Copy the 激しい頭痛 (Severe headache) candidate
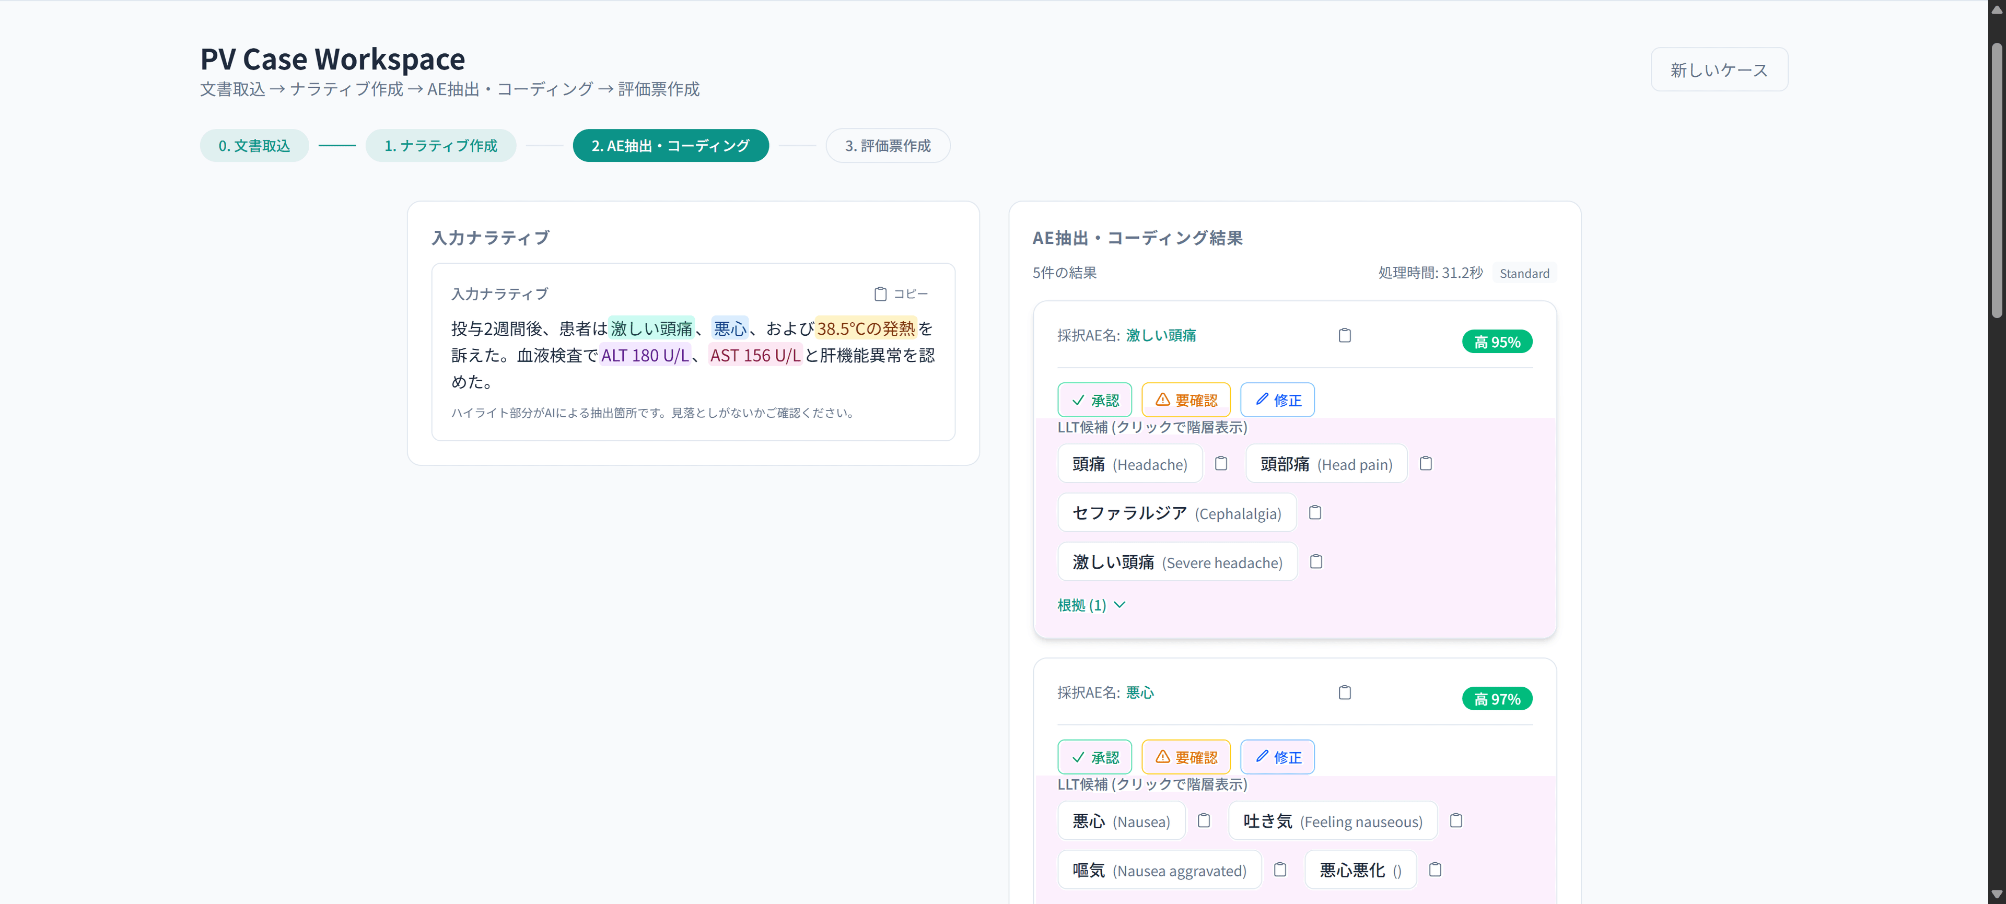This screenshot has height=904, width=2006. (1316, 561)
